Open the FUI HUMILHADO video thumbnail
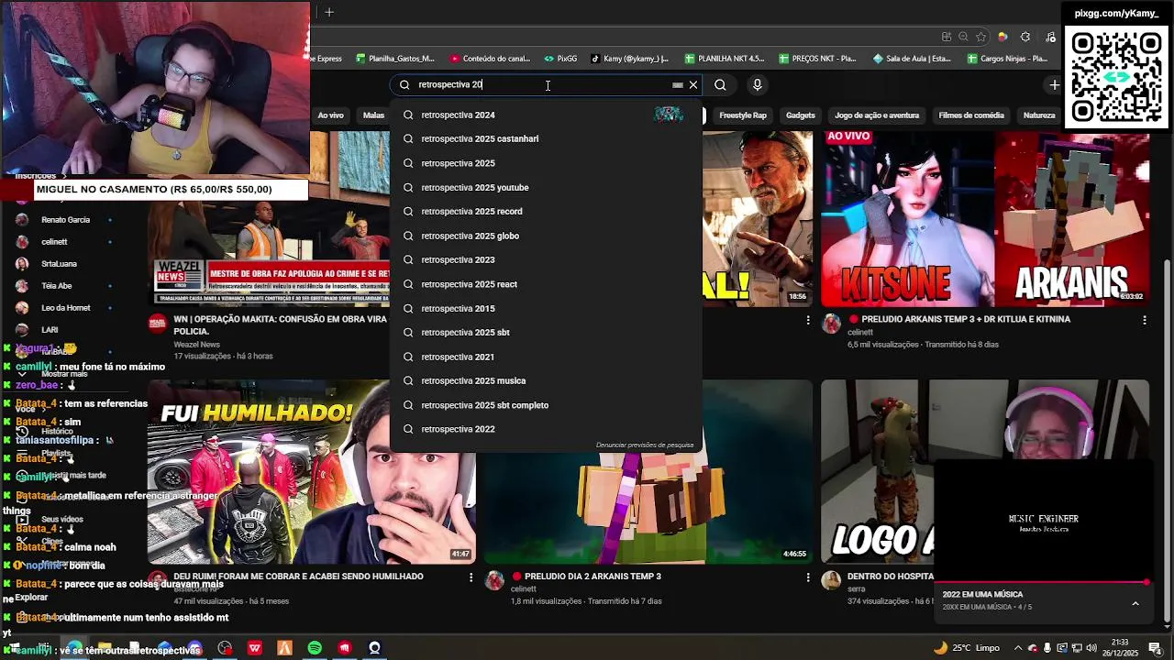 pyautogui.click(x=312, y=473)
